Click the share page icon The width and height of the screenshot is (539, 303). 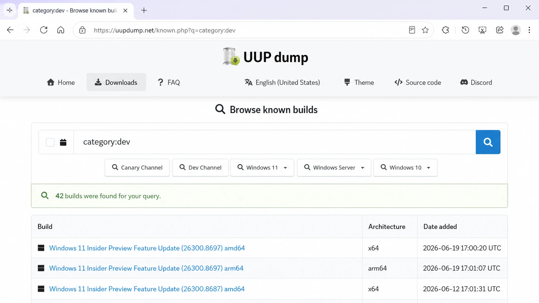coord(500,30)
